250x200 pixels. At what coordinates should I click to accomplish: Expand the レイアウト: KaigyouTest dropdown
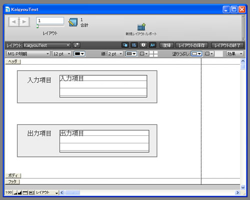click(x=47, y=45)
